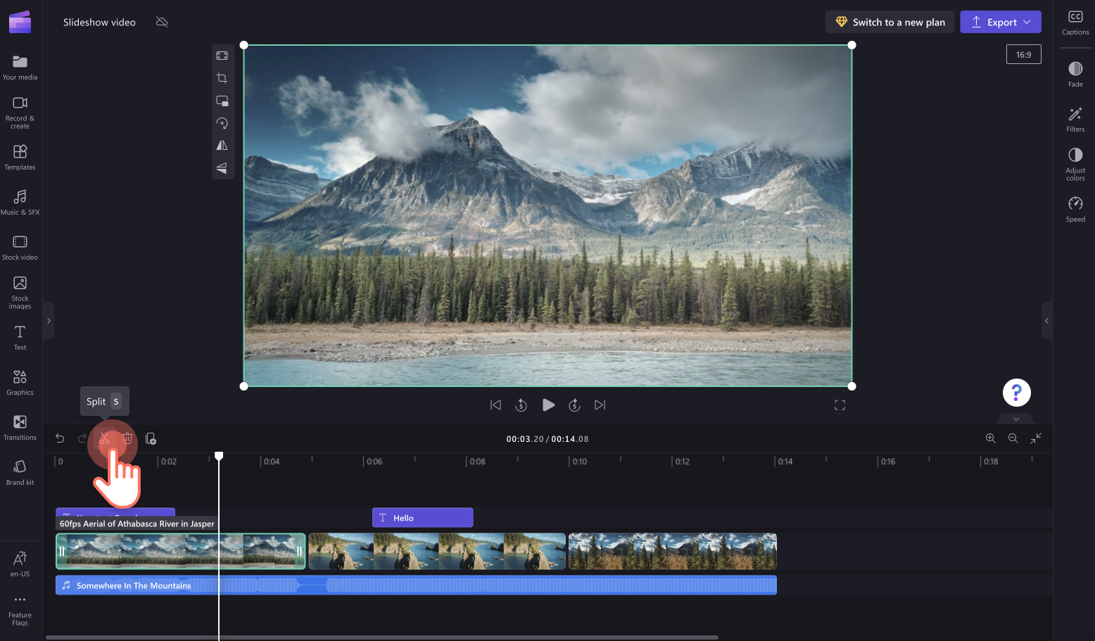Image resolution: width=1095 pixels, height=641 pixels.
Task: Toggle fullscreen preview mode
Action: pyautogui.click(x=840, y=405)
